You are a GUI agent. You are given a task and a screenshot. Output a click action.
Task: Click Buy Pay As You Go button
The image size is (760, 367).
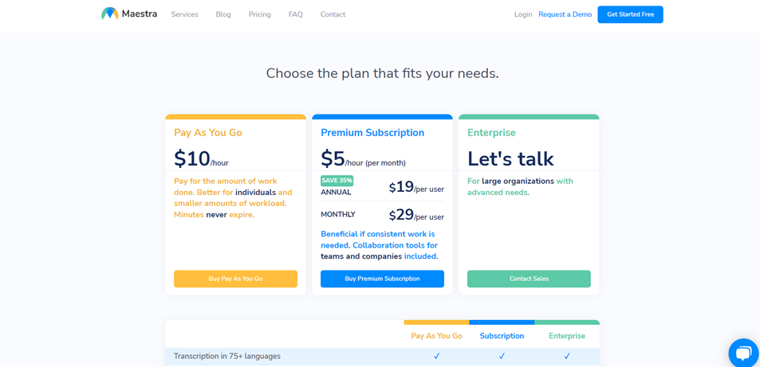click(x=235, y=279)
